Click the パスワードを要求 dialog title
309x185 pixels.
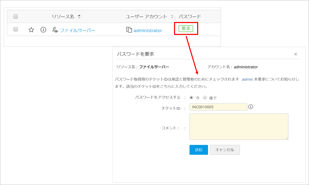point(135,54)
